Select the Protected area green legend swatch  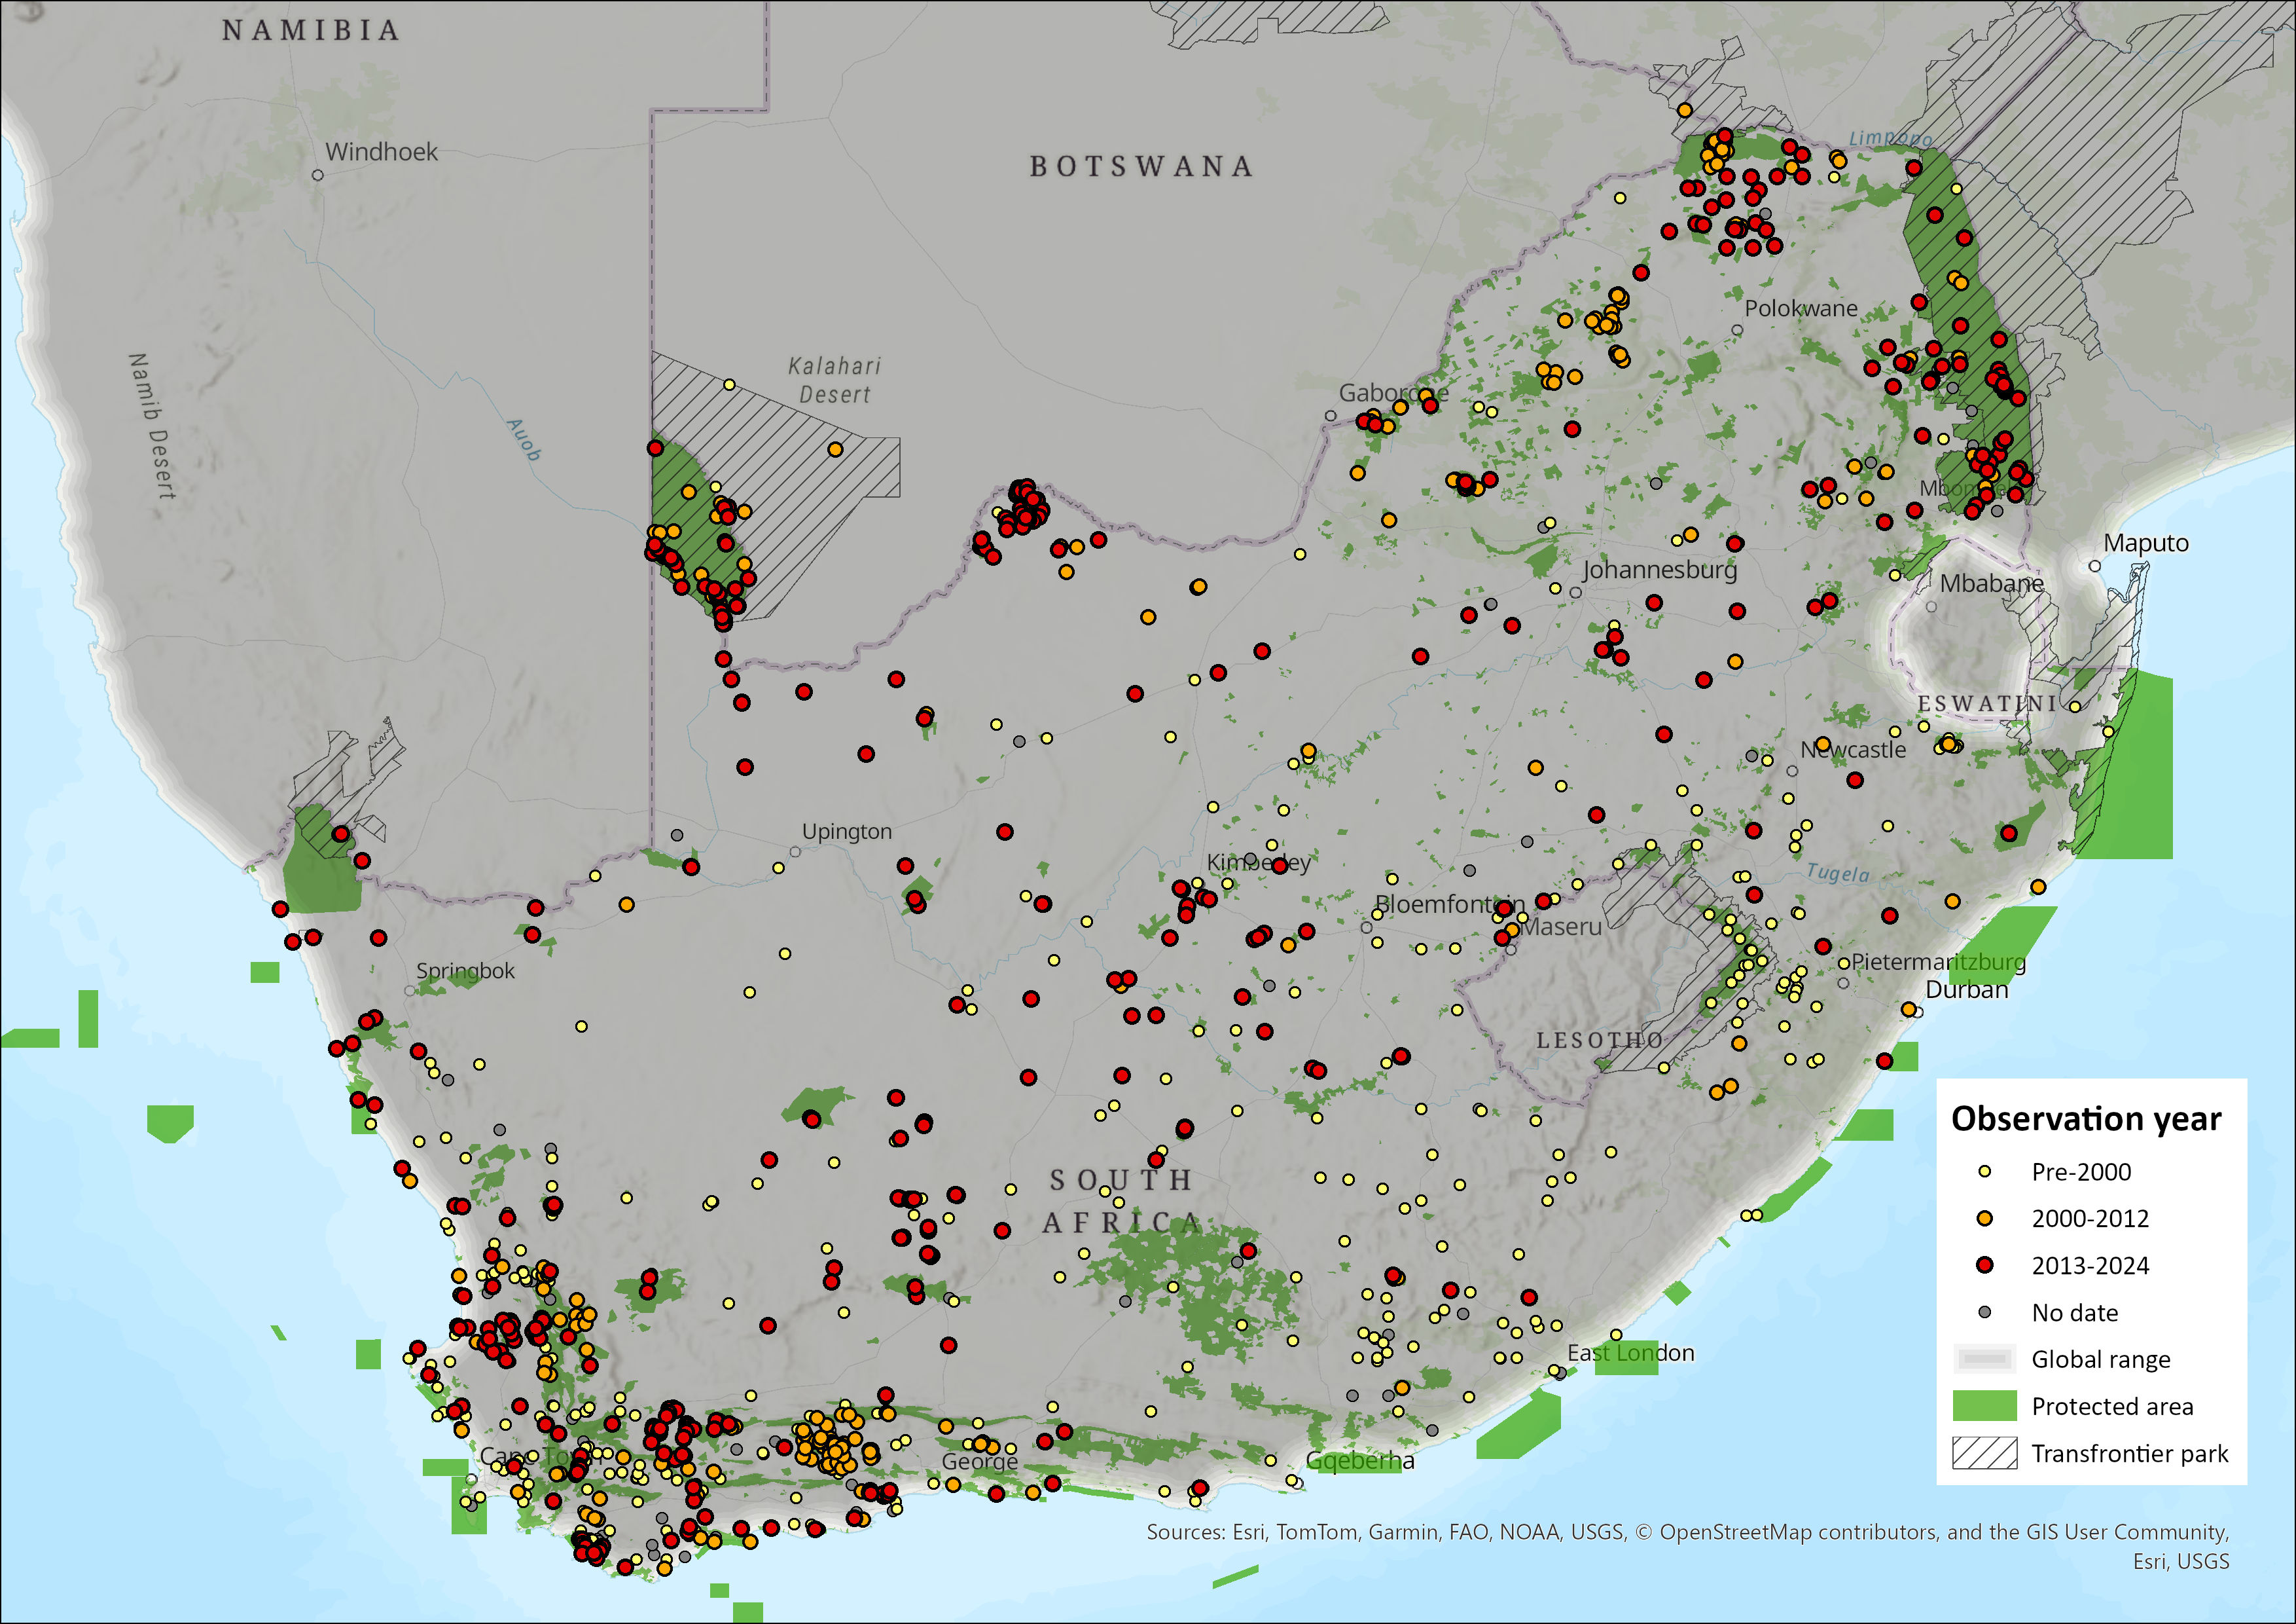point(1984,1406)
